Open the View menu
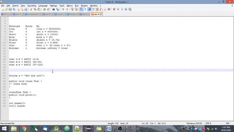Screen dimensions: 234x132 click(x=23, y=6)
